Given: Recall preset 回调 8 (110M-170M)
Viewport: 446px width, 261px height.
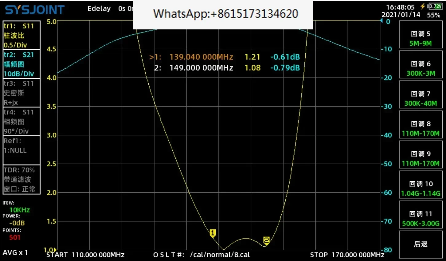Looking at the screenshot, I should [421, 125].
